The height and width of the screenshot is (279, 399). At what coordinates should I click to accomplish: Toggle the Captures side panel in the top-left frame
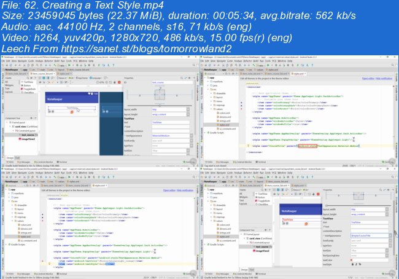(3, 108)
